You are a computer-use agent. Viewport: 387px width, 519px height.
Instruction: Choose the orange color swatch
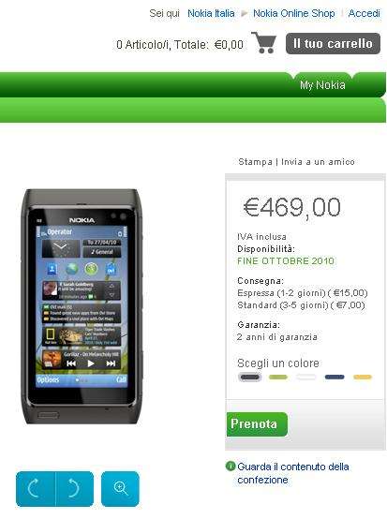pyautogui.click(x=363, y=377)
